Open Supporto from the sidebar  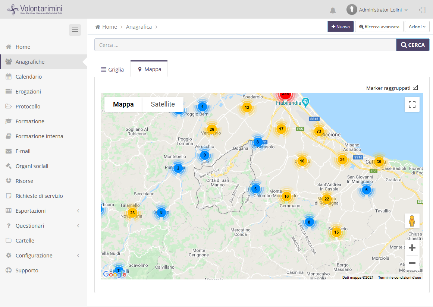43,270
